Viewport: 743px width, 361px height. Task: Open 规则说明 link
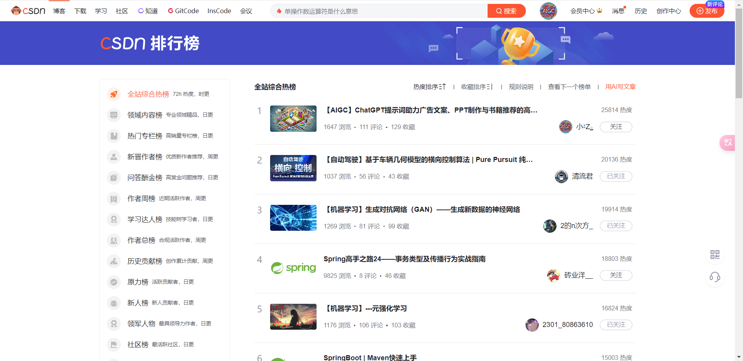pyautogui.click(x=521, y=87)
